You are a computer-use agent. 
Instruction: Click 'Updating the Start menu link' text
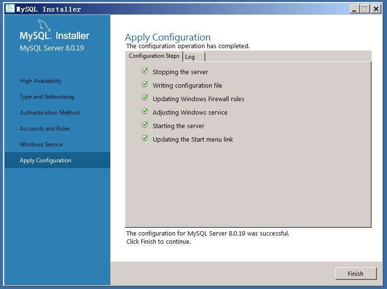point(193,139)
